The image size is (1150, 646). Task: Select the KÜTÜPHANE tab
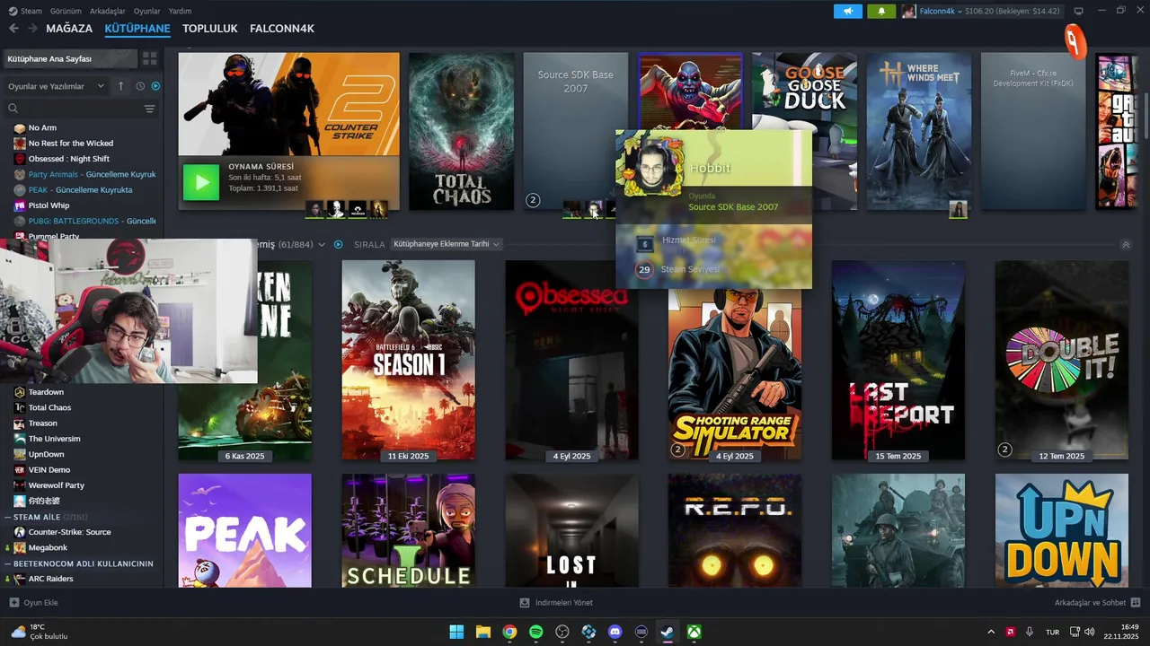click(x=137, y=29)
